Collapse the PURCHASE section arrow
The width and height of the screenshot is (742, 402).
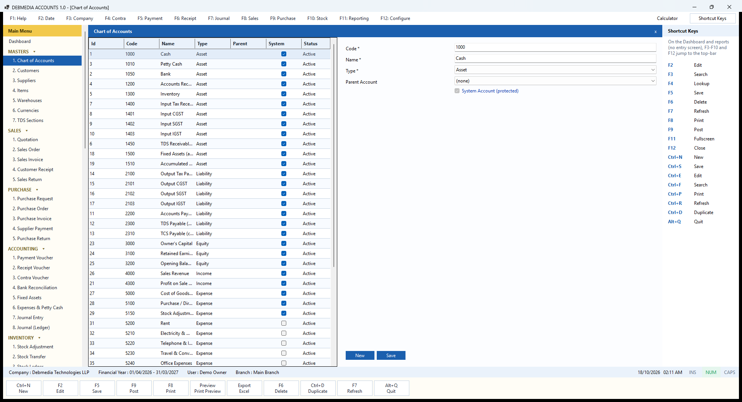37,190
